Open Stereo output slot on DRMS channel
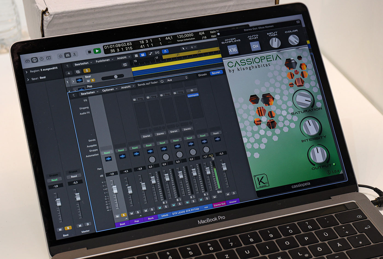 (x=147, y=136)
